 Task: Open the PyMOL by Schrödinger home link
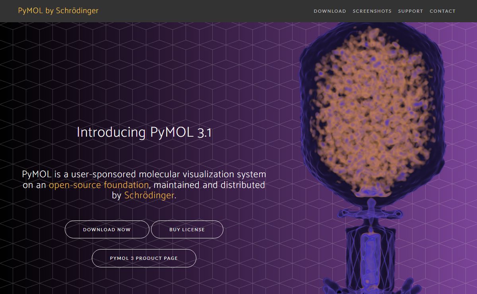(x=58, y=11)
